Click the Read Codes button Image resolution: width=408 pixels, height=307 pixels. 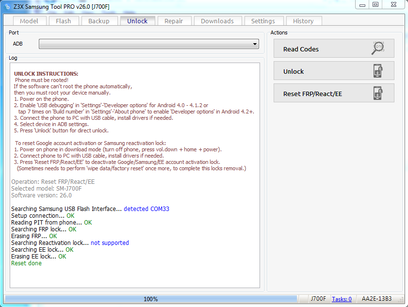pos(334,48)
